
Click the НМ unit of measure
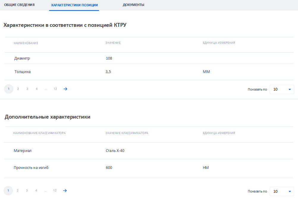[206, 168]
